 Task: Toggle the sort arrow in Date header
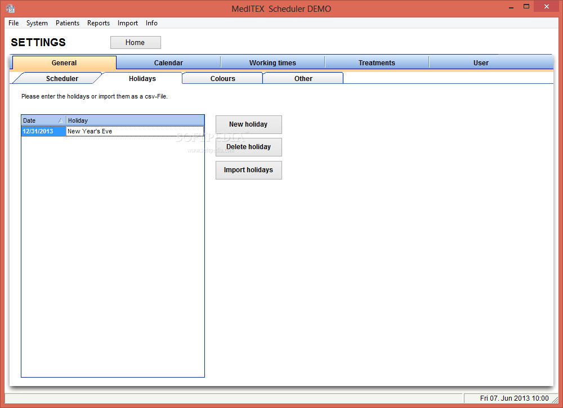pyautogui.click(x=60, y=120)
